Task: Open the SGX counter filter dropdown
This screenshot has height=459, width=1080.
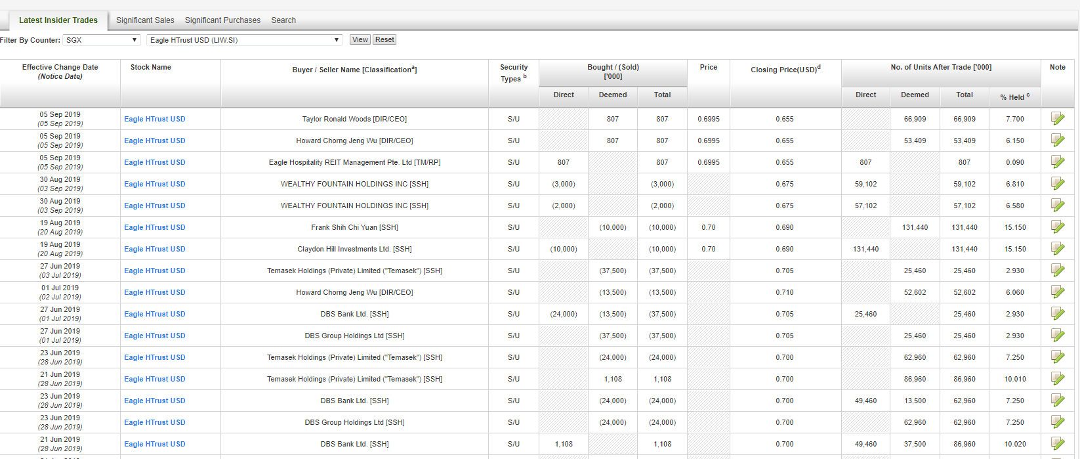Action: [102, 40]
